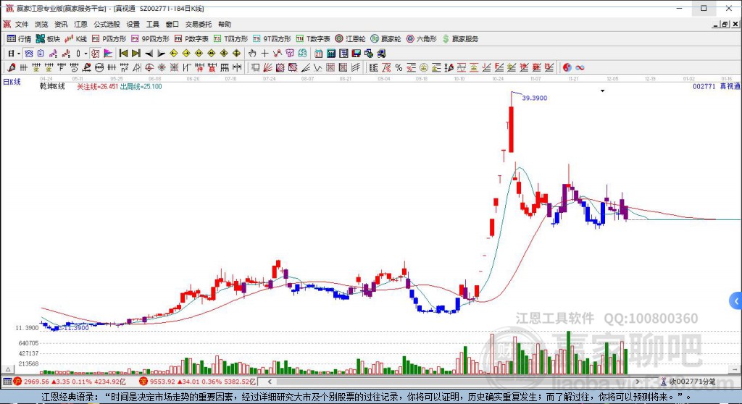Open the 江恩轮 Gann wheel

pyautogui.click(x=350, y=39)
